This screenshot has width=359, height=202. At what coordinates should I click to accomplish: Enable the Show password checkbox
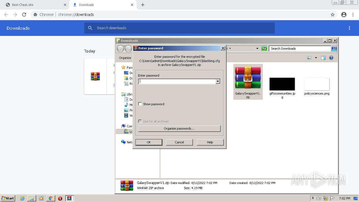140,104
